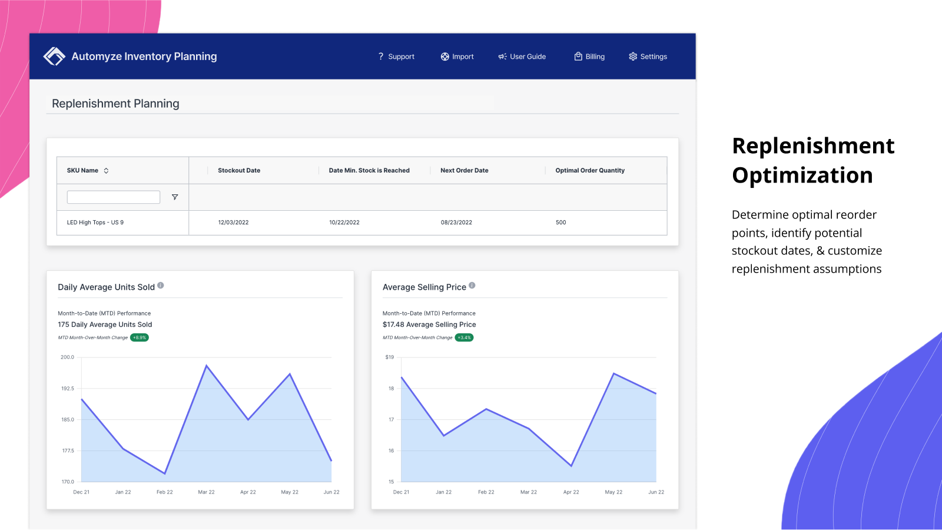Click the Replenishment Planning heading

click(115, 104)
